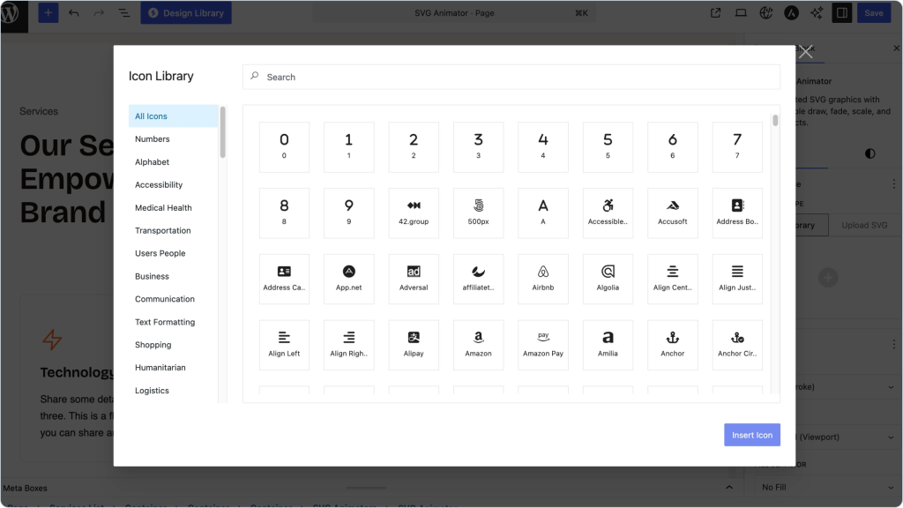Toggle the settings sidebar panel icon
This screenshot has width=903, height=508.
pos(841,12)
